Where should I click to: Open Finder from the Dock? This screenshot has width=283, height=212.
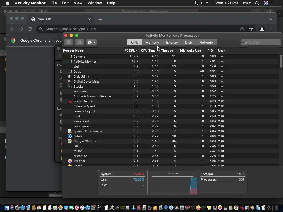7,208
